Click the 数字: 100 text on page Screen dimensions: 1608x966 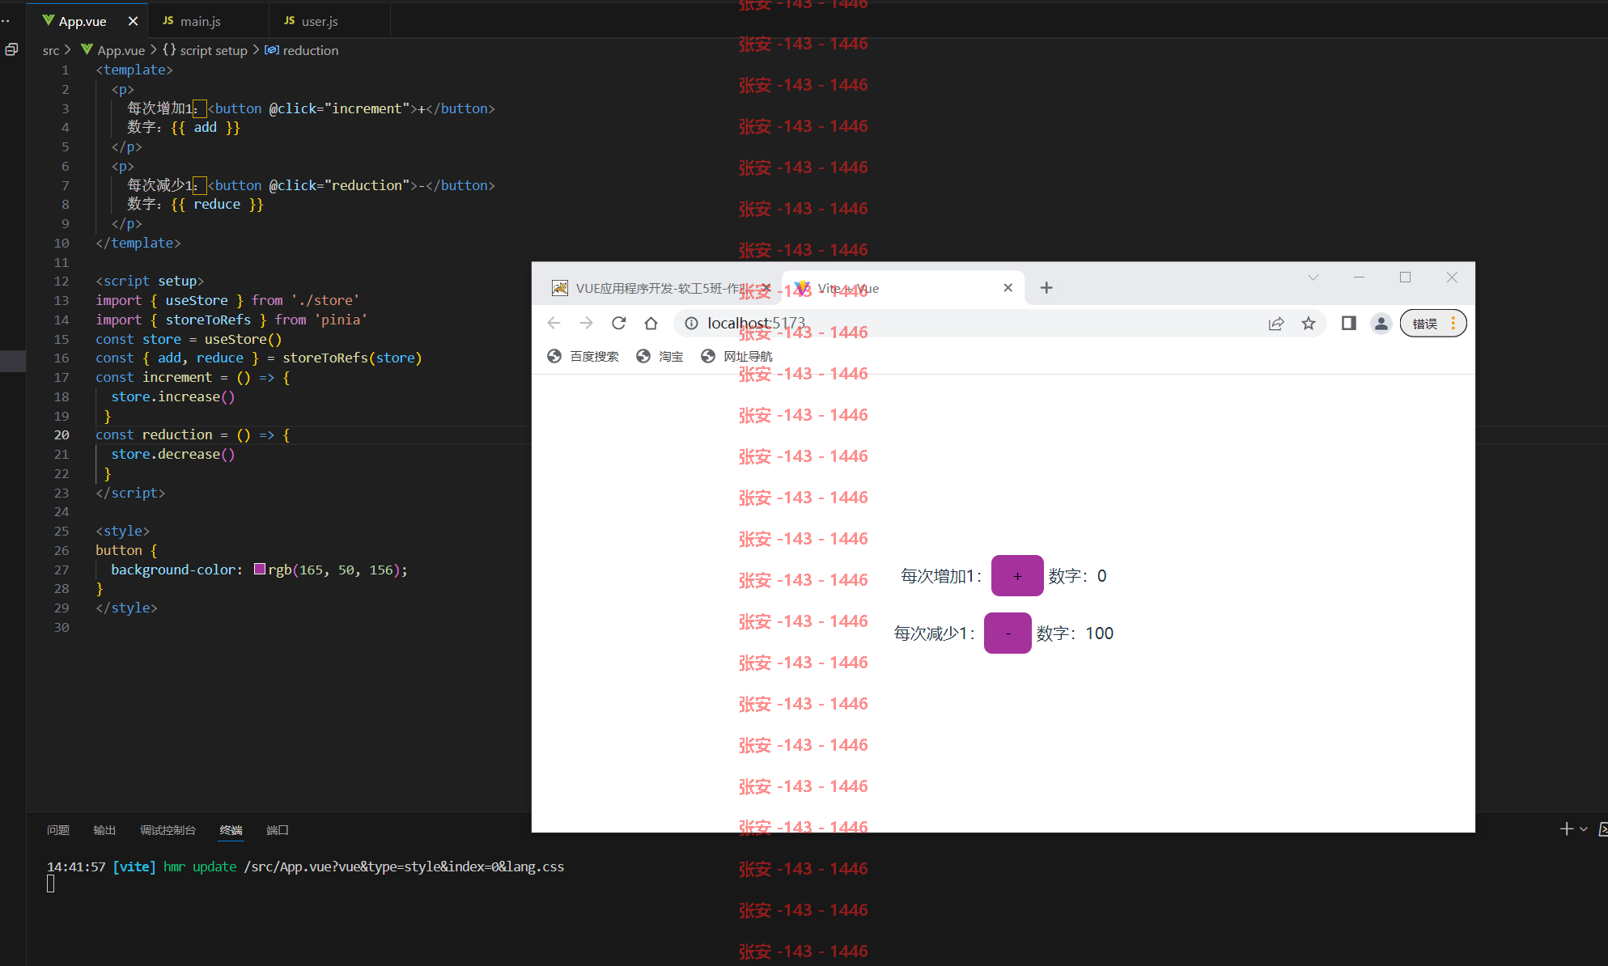coord(1075,633)
